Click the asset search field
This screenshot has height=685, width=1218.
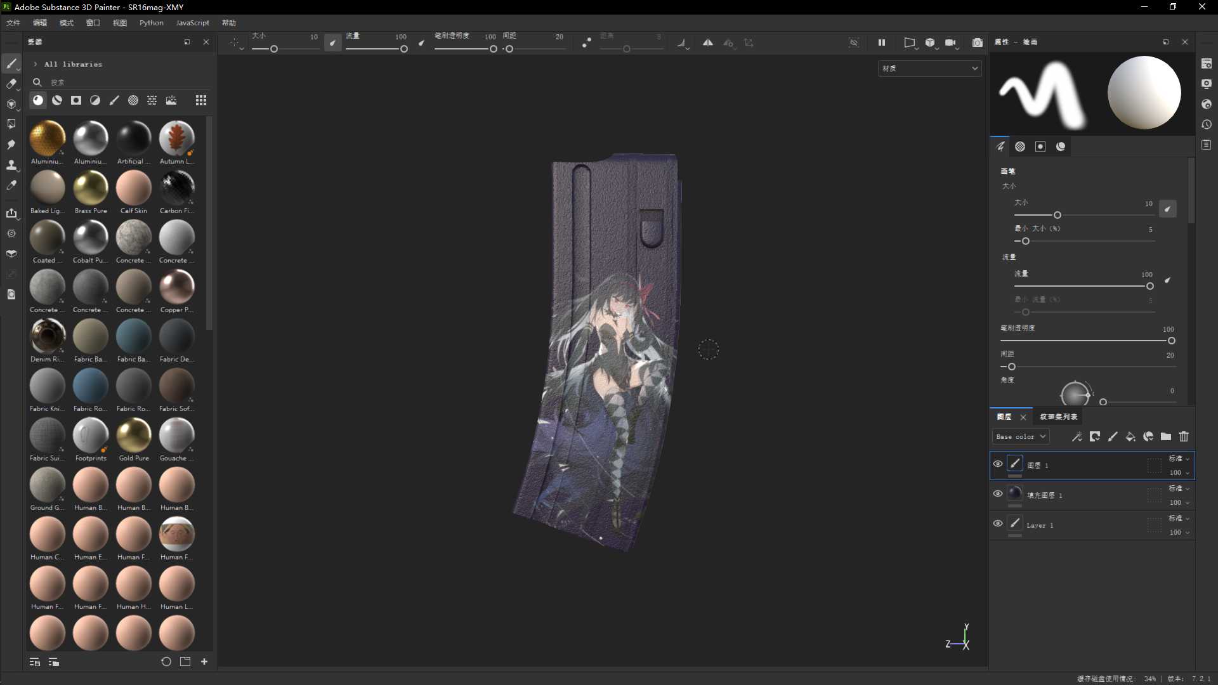[x=121, y=82]
